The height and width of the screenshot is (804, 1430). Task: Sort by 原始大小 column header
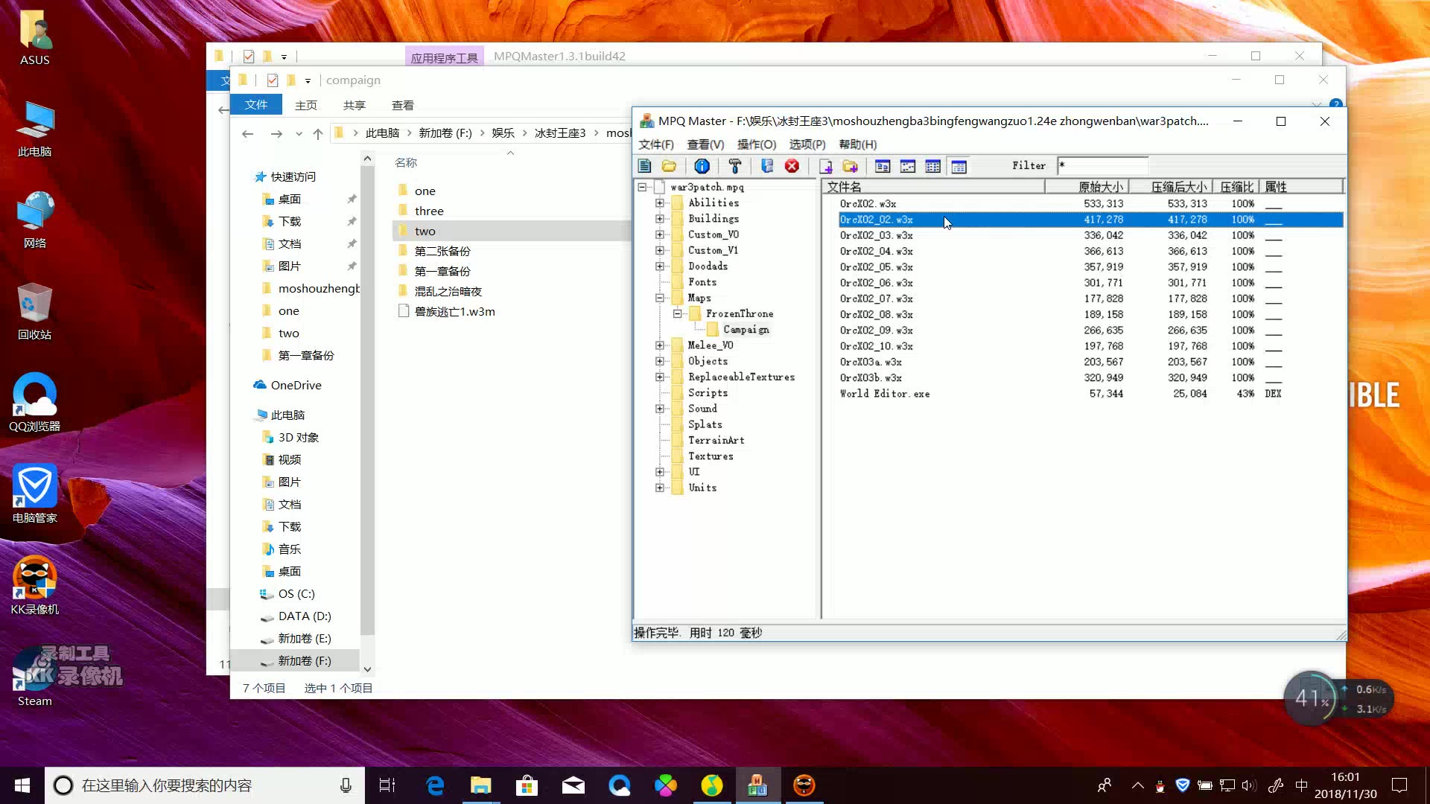tap(1087, 187)
